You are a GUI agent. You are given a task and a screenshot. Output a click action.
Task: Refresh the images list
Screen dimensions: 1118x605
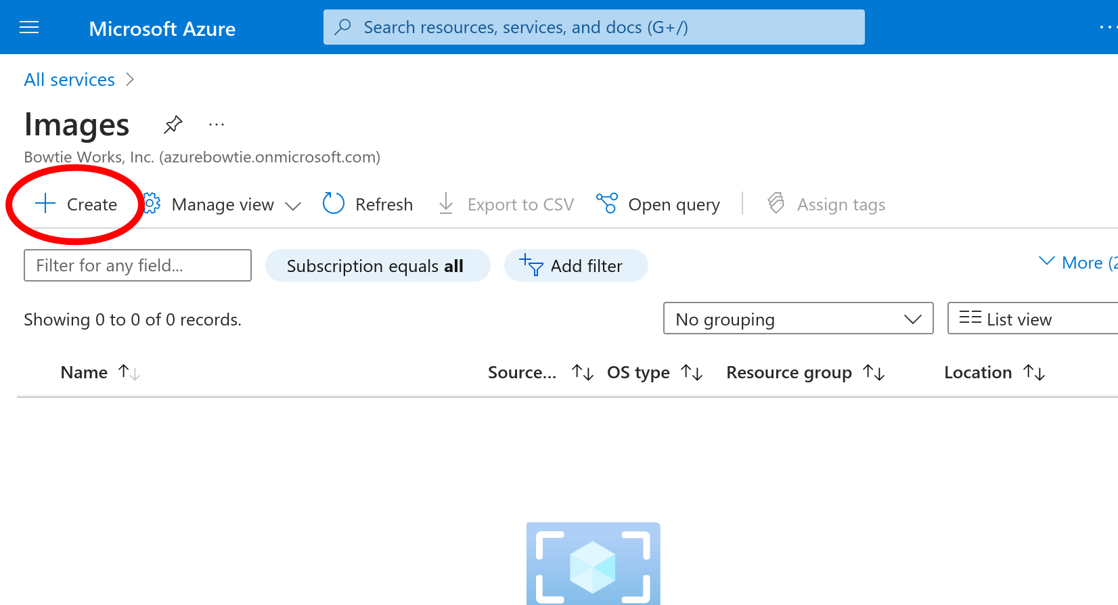[x=368, y=204]
